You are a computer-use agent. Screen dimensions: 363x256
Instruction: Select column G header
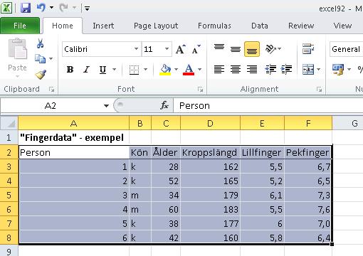click(348, 123)
